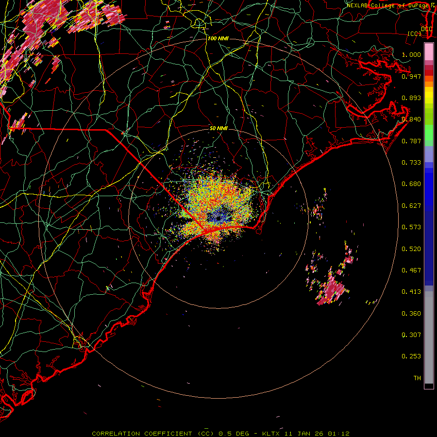Click the 0.467 legend value
The image size is (437, 437).
pos(411,270)
